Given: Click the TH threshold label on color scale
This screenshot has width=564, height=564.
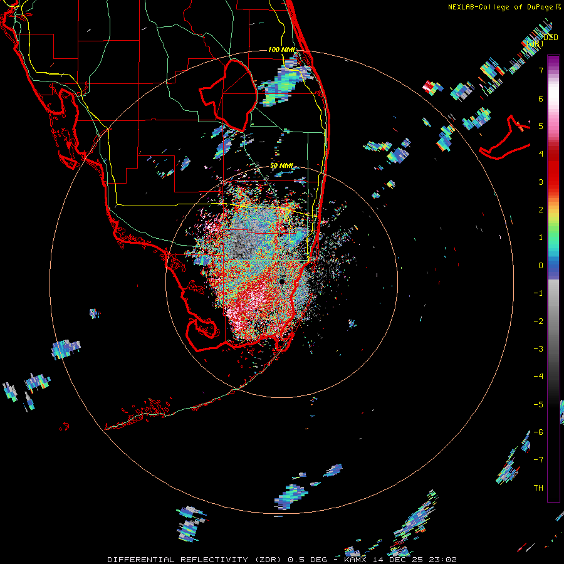Looking at the screenshot, I should pyautogui.click(x=538, y=488).
